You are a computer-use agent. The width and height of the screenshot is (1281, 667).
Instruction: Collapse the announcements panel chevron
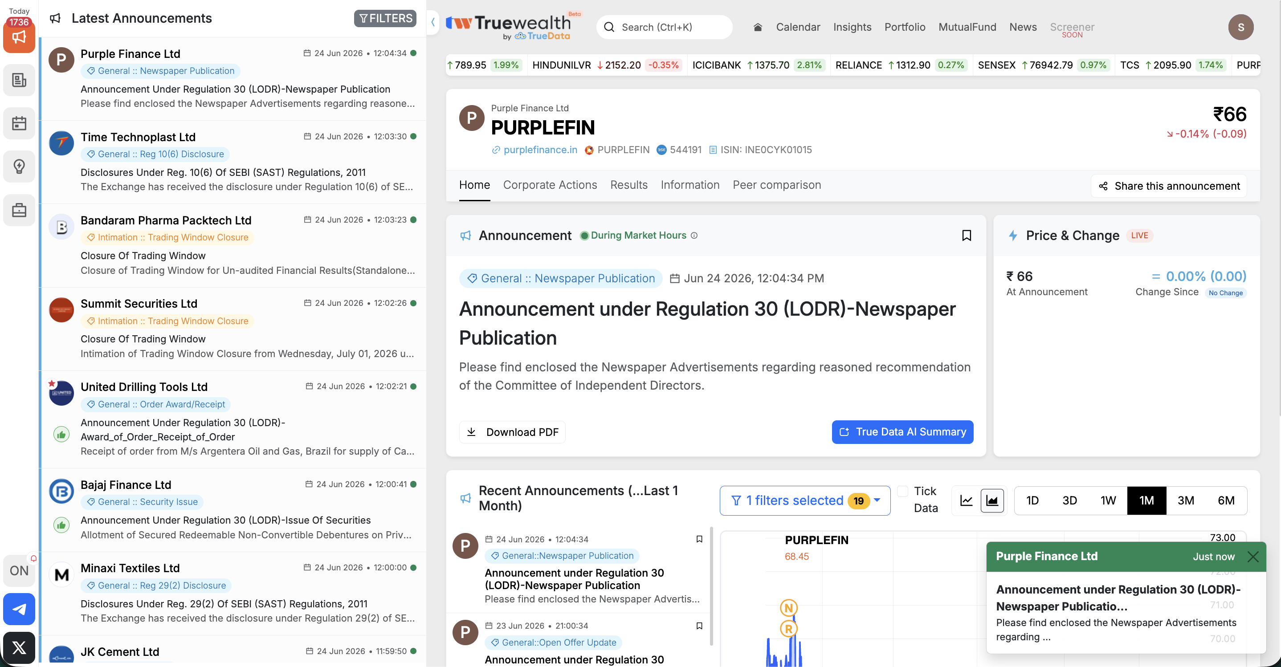(x=433, y=22)
